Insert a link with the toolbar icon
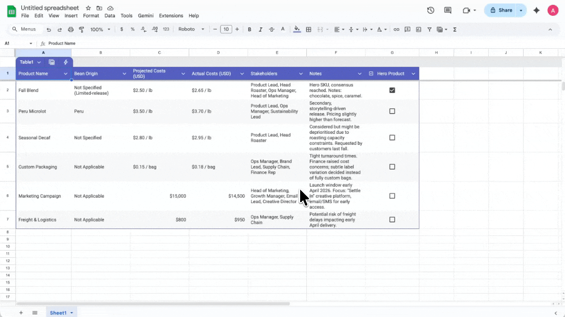Viewport: 565px width, 317px height. click(x=396, y=29)
